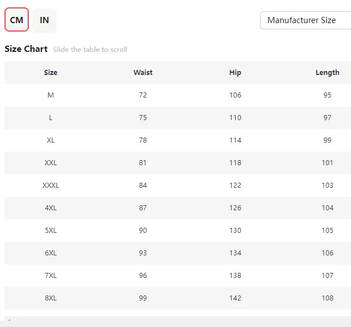Click the horizontal scrollbar left arrow
The height and width of the screenshot is (327, 351).
click(x=9, y=320)
